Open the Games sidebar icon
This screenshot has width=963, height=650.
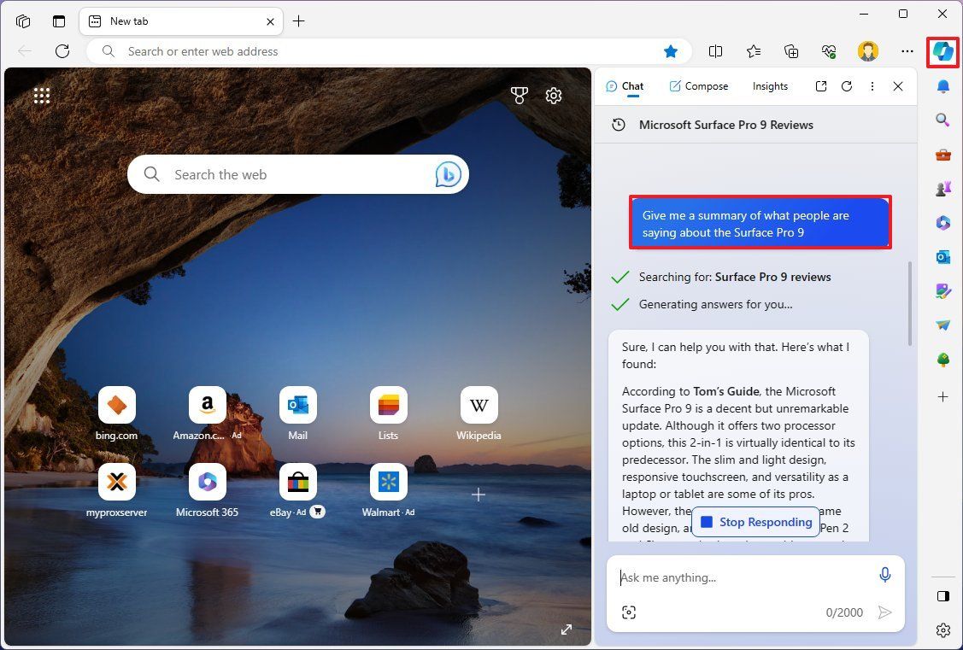tap(942, 189)
